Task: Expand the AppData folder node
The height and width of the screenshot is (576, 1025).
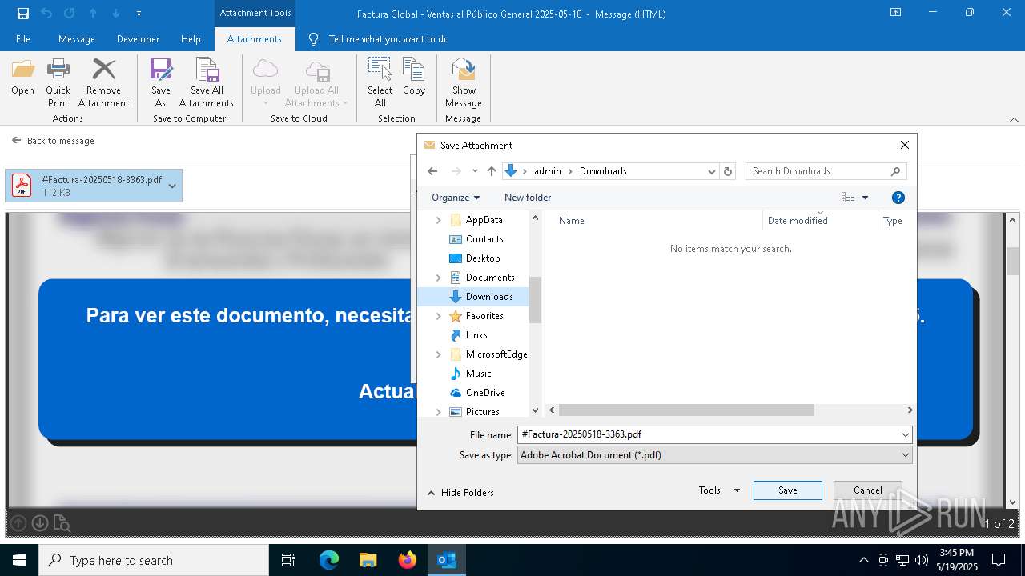Action: pos(438,219)
